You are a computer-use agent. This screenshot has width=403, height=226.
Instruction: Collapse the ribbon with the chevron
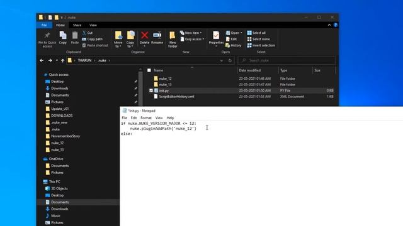pos(329,25)
